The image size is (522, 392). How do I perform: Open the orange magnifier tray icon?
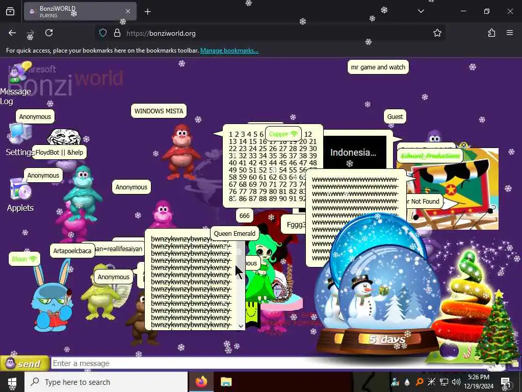420,382
